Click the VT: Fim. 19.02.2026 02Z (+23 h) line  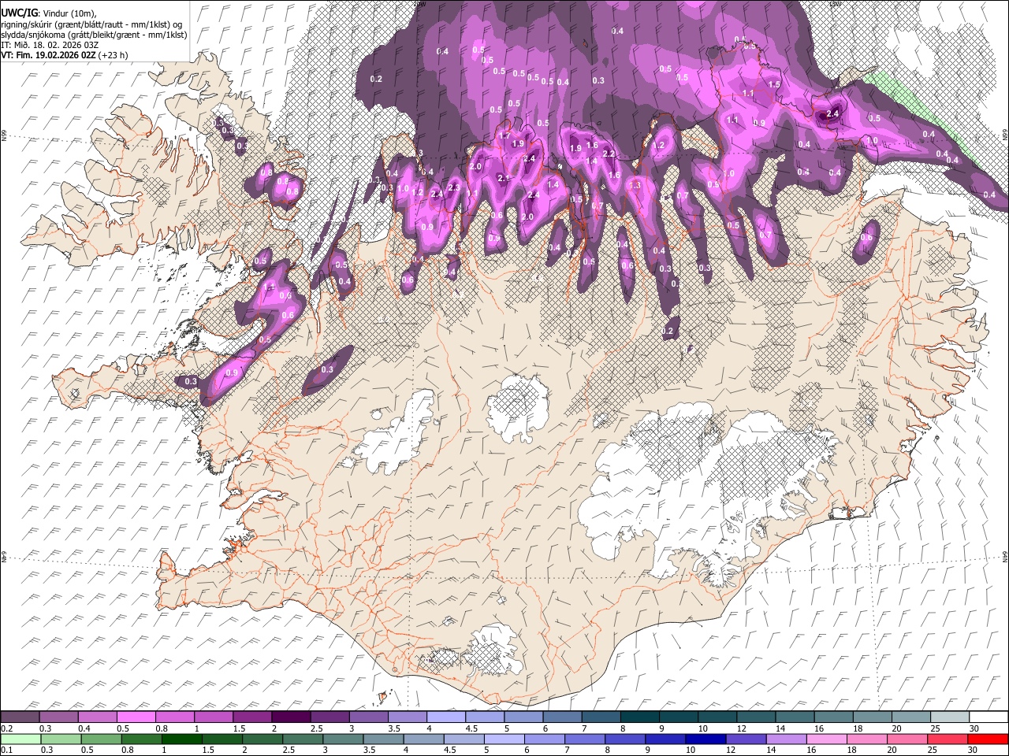[65, 55]
